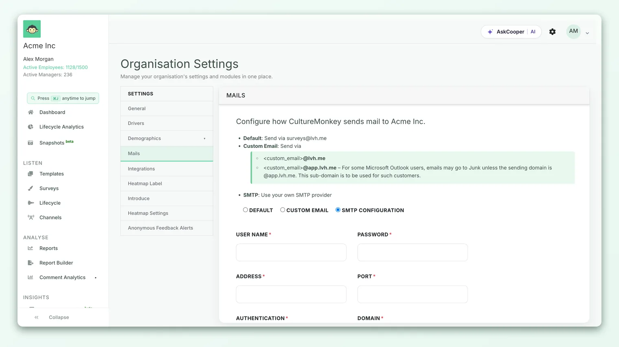Click the Surveys brush icon

31,189
